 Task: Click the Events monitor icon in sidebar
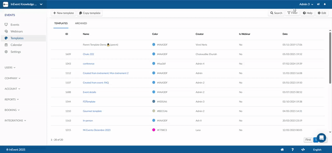coord(6,24)
